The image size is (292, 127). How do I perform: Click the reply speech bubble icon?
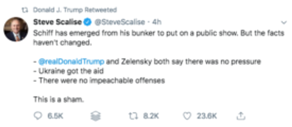(38, 116)
